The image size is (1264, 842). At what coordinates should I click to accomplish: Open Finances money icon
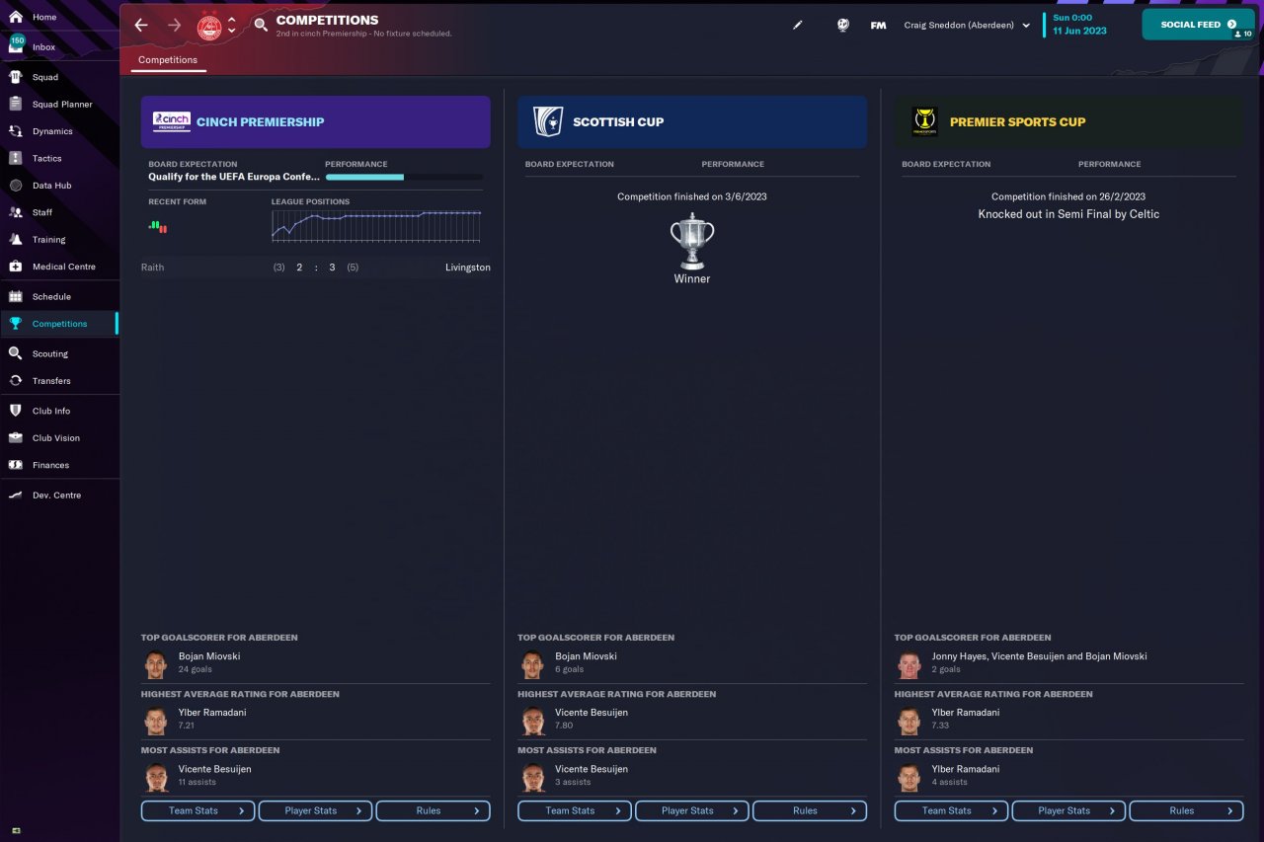(x=16, y=465)
